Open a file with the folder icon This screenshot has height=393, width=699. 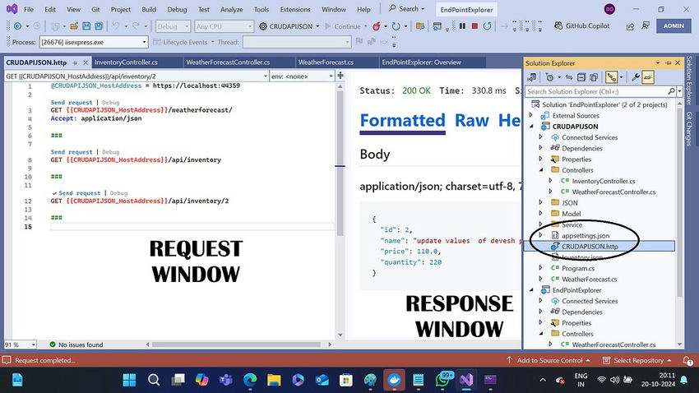74,26
